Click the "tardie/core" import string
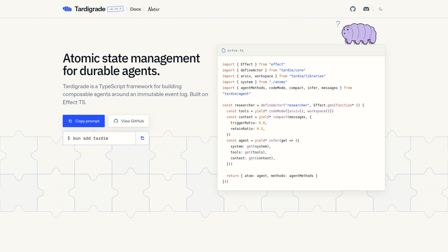 pyautogui.click(x=292, y=70)
